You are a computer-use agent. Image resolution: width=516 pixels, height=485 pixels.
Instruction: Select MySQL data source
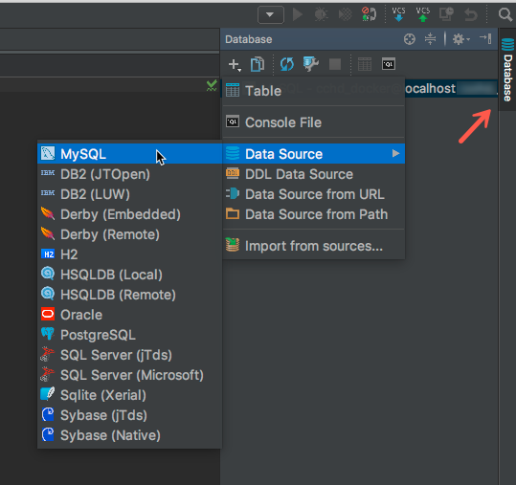pyautogui.click(x=129, y=154)
